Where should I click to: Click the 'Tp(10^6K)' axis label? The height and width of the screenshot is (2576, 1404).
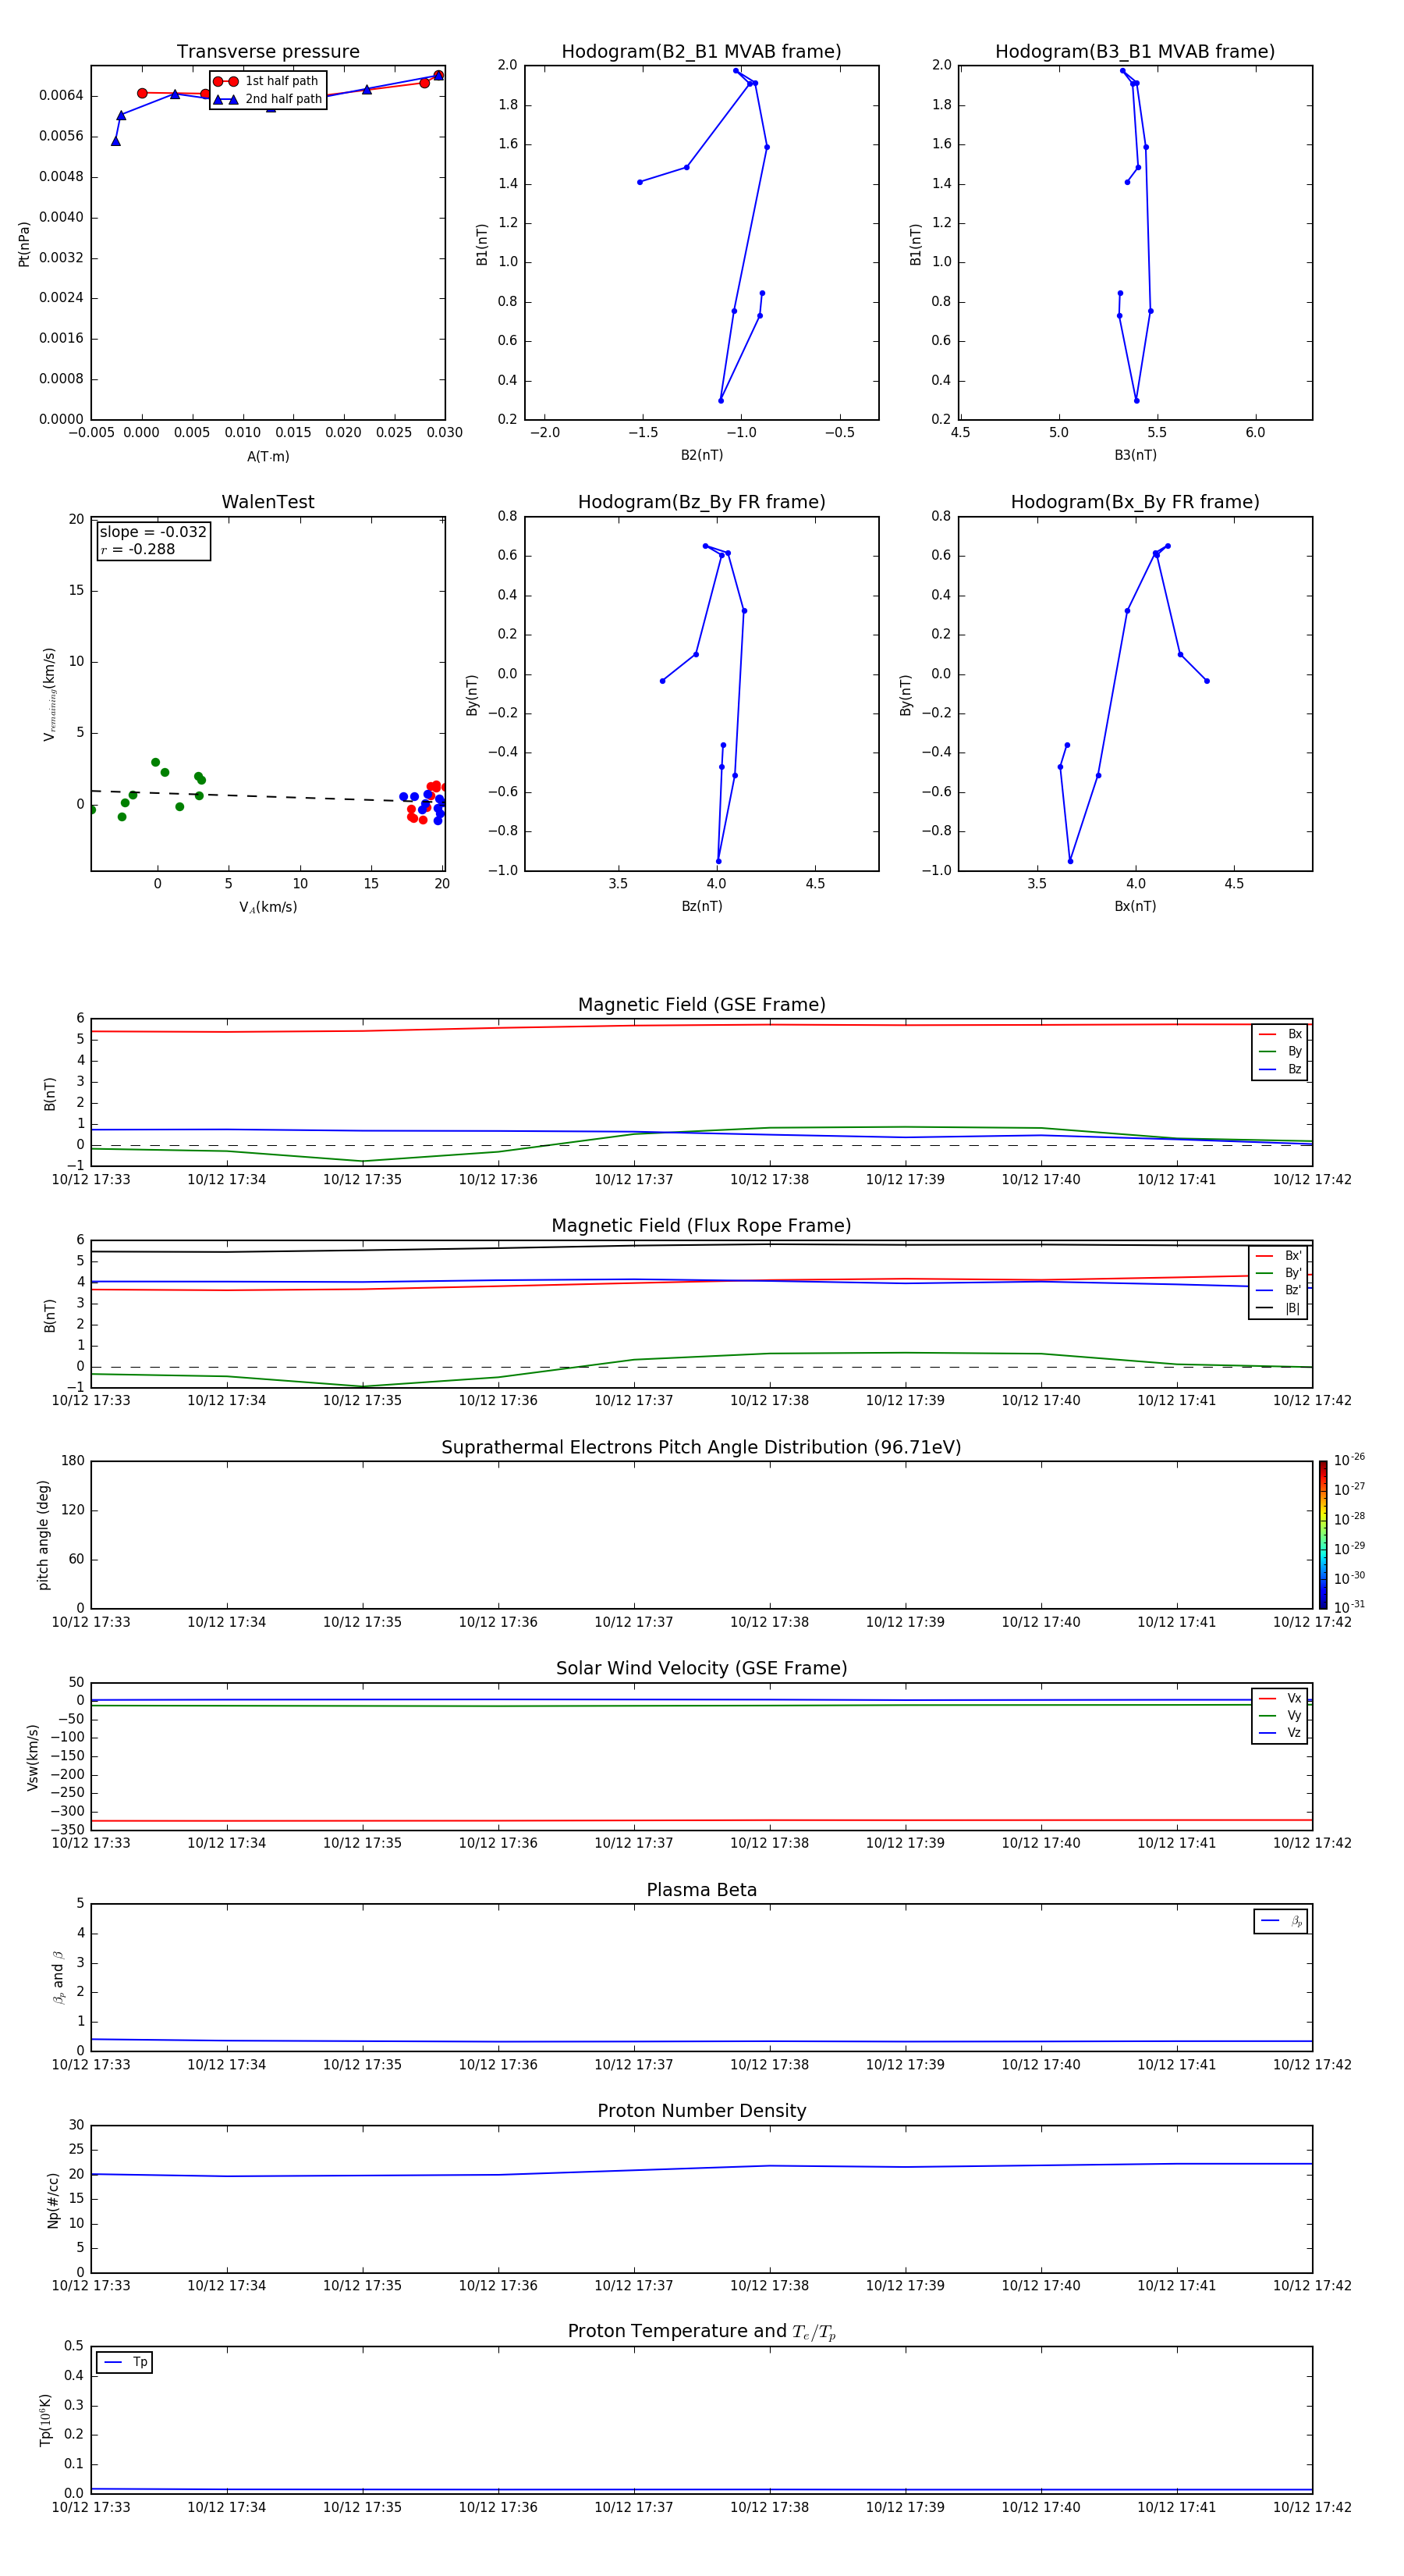(45, 2420)
